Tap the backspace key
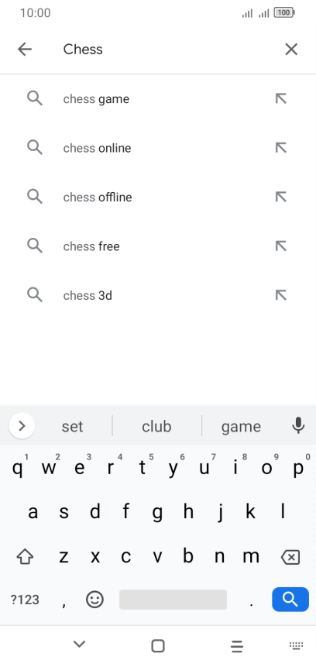This screenshot has width=316, height=667. [291, 557]
